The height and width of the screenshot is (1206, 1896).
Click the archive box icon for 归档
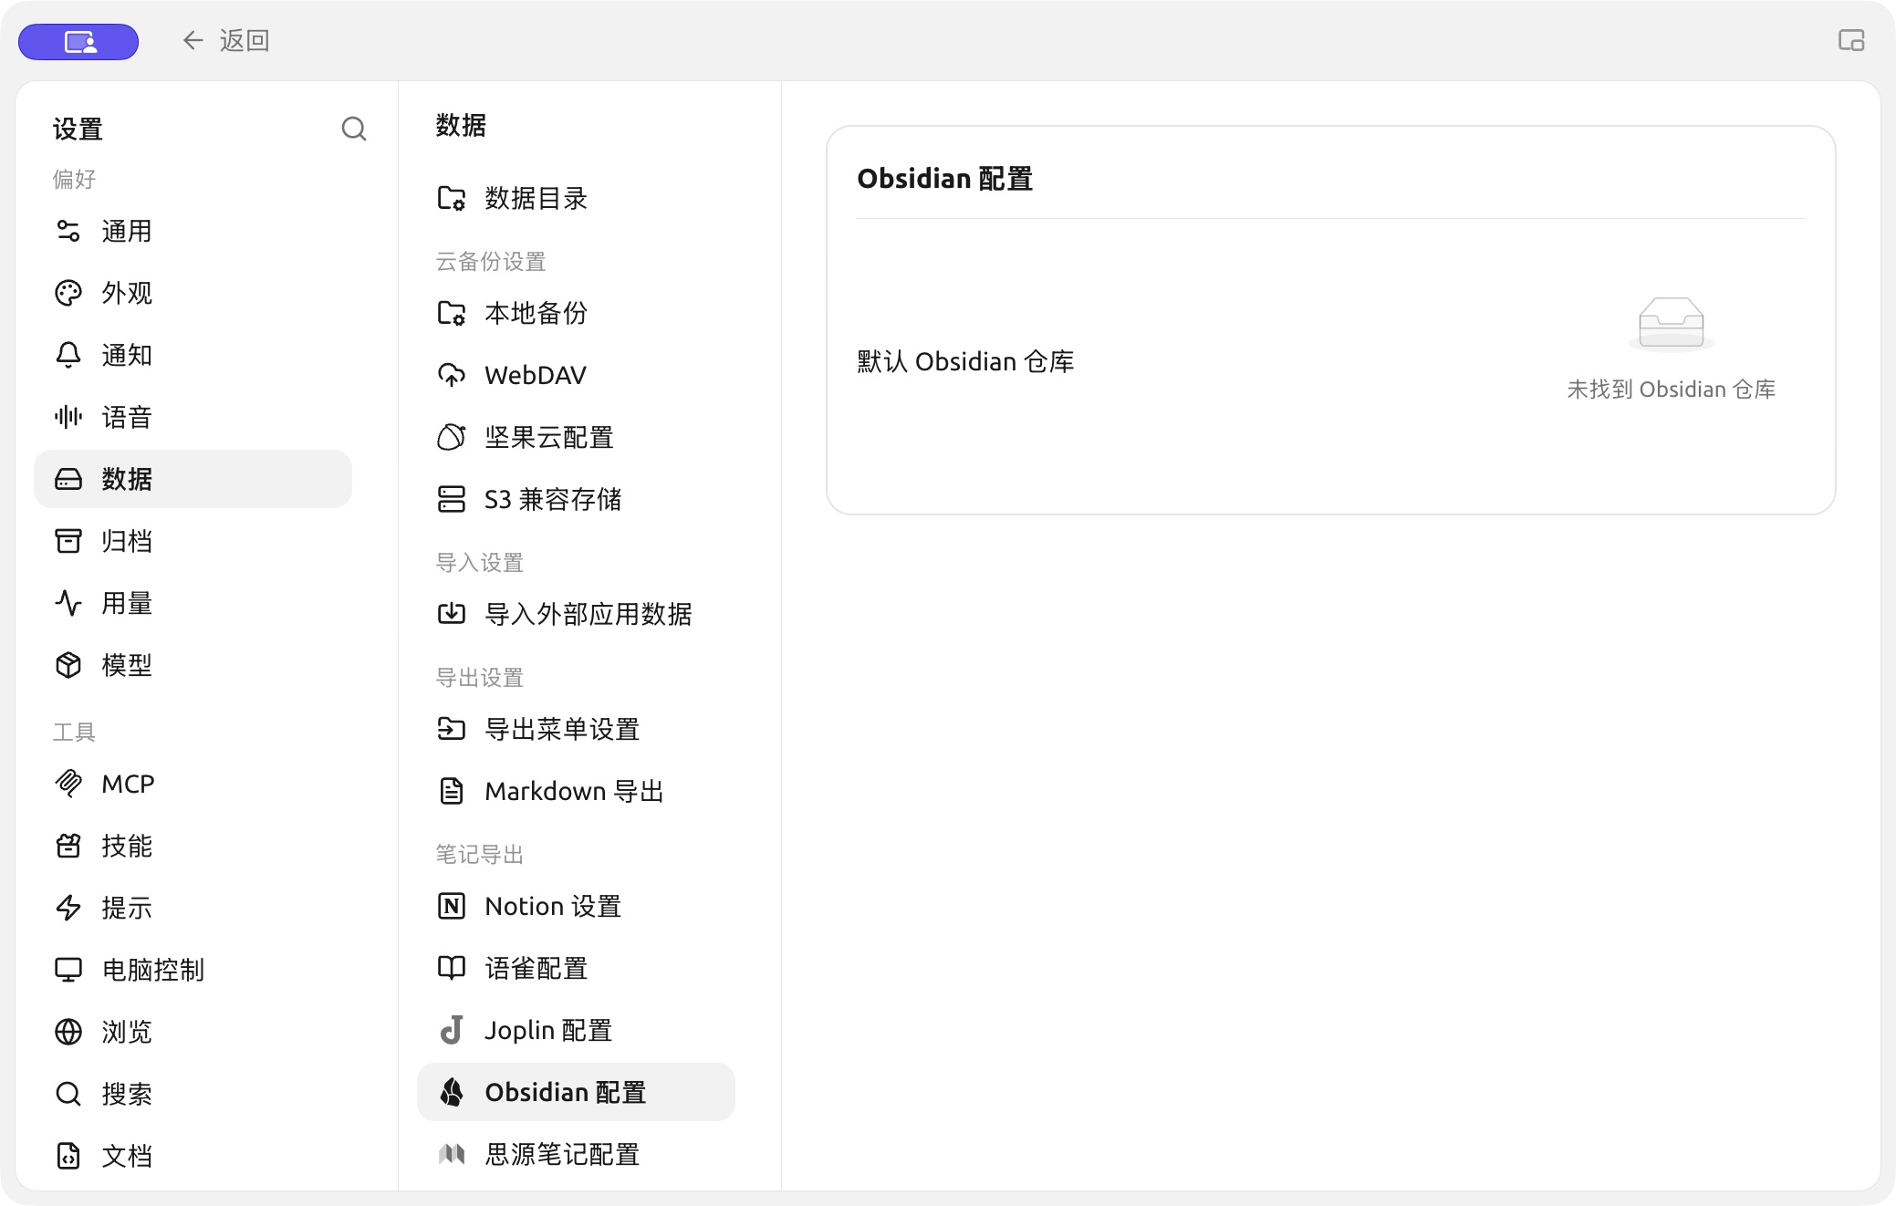pos(68,541)
